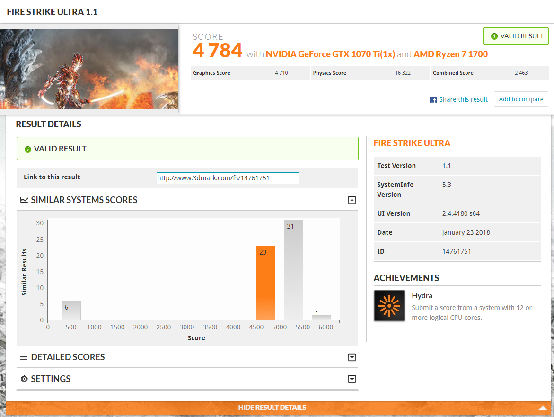The width and height of the screenshot is (554, 417).
Task: Click the RESULT DETAILS heading
Action: [x=48, y=124]
